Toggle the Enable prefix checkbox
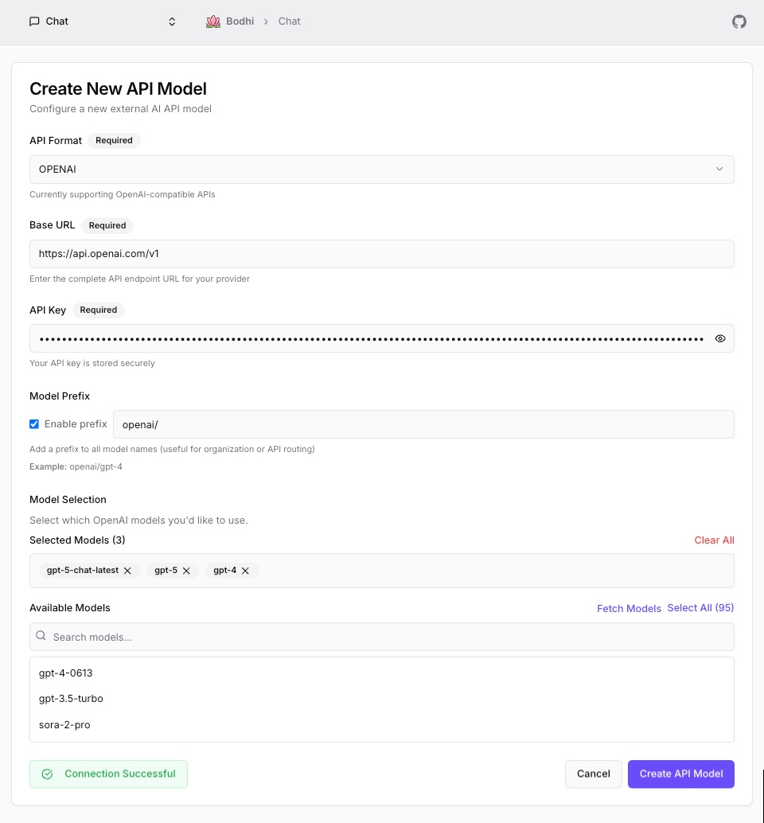Image resolution: width=764 pixels, height=823 pixels. click(x=34, y=424)
